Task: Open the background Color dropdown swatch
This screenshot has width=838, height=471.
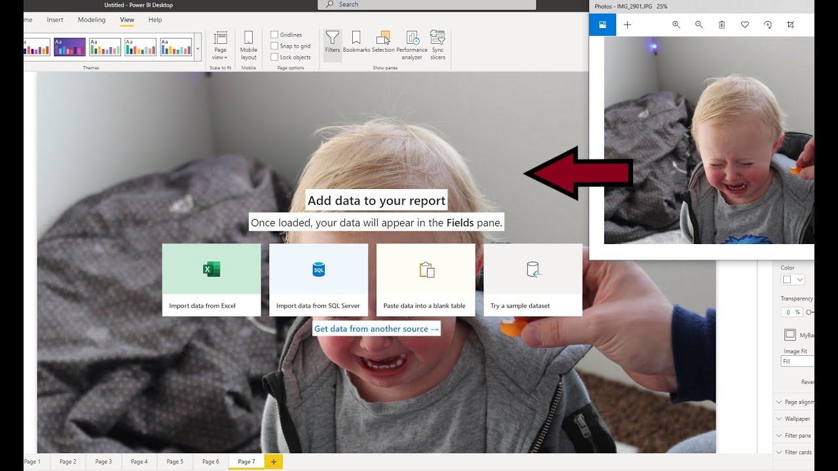Action: 793,279
